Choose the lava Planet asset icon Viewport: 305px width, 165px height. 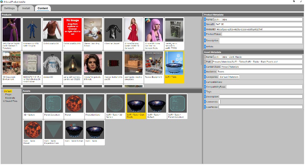click(74, 104)
